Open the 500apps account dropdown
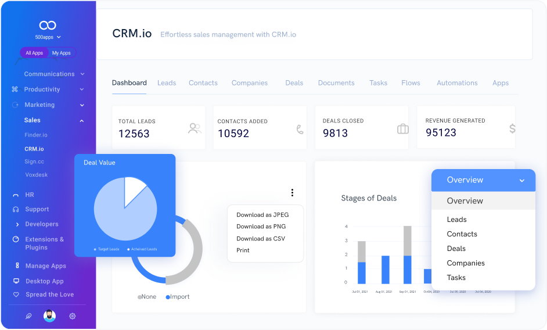The image size is (547, 330). tap(48, 37)
